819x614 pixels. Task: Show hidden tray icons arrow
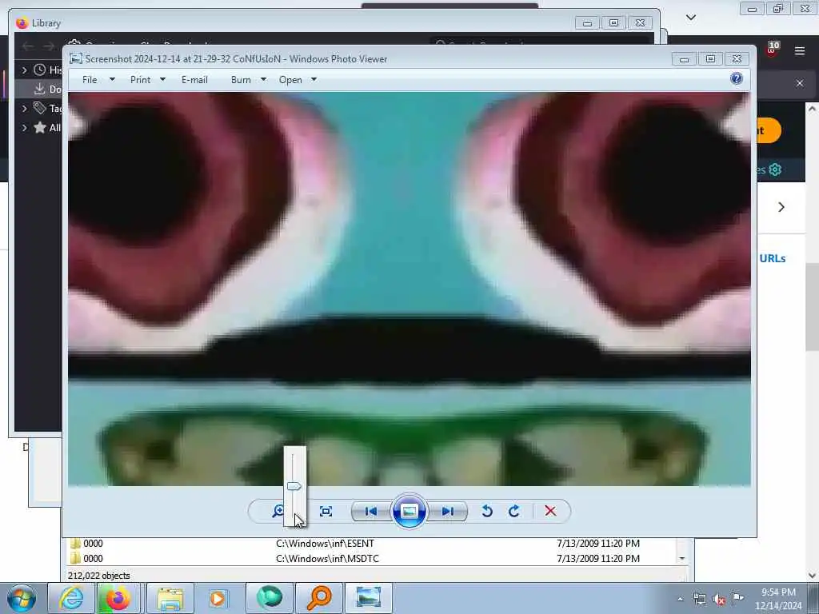680,600
